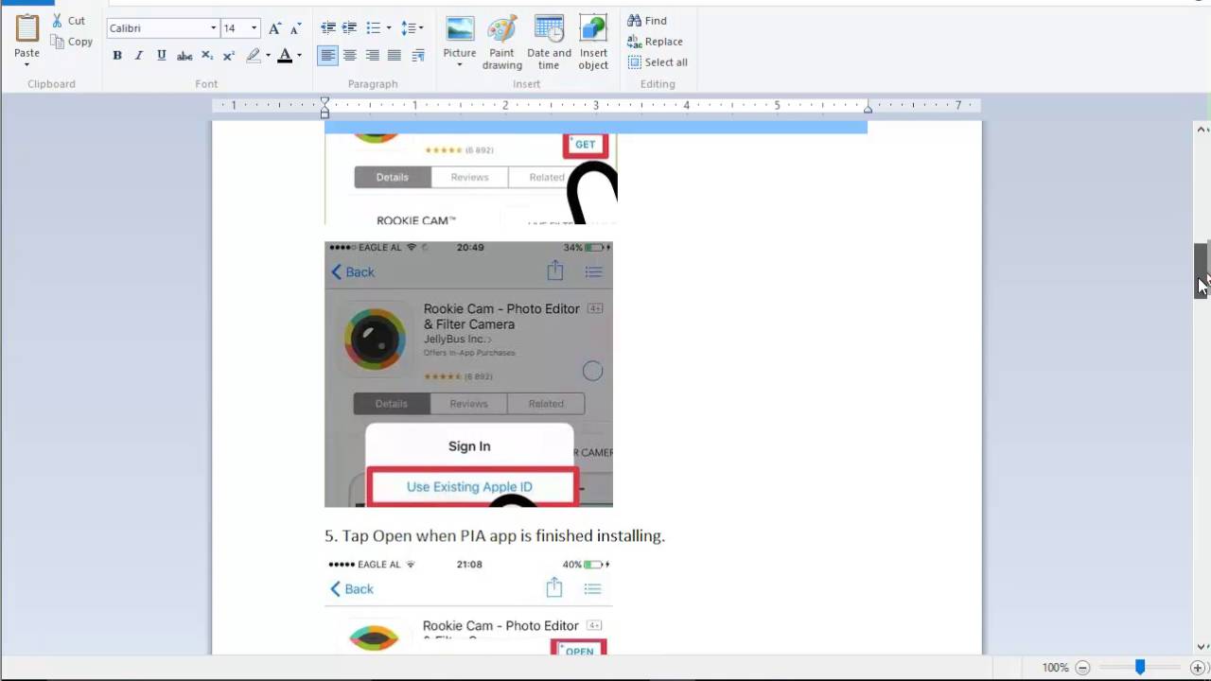Open the paragraph settings dialog
The image size is (1211, 681).
[418, 56]
